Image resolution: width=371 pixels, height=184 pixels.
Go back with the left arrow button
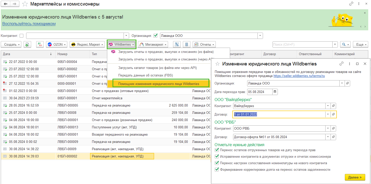[6, 4]
